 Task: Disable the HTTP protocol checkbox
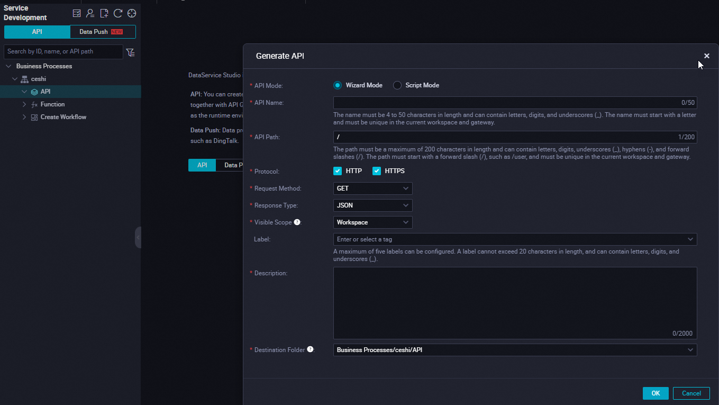[338, 170]
